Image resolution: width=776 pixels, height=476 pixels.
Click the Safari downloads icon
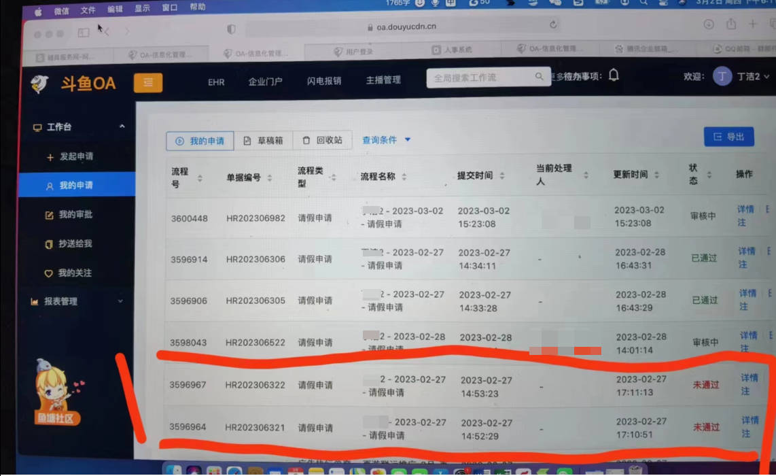point(709,24)
